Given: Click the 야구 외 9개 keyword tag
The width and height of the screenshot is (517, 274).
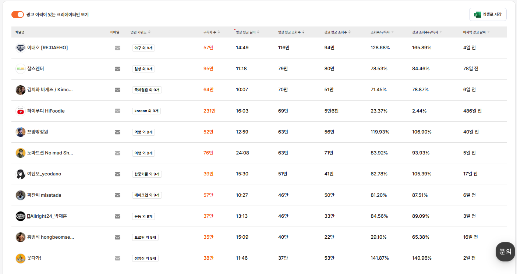Looking at the screenshot, I should (x=144, y=48).
